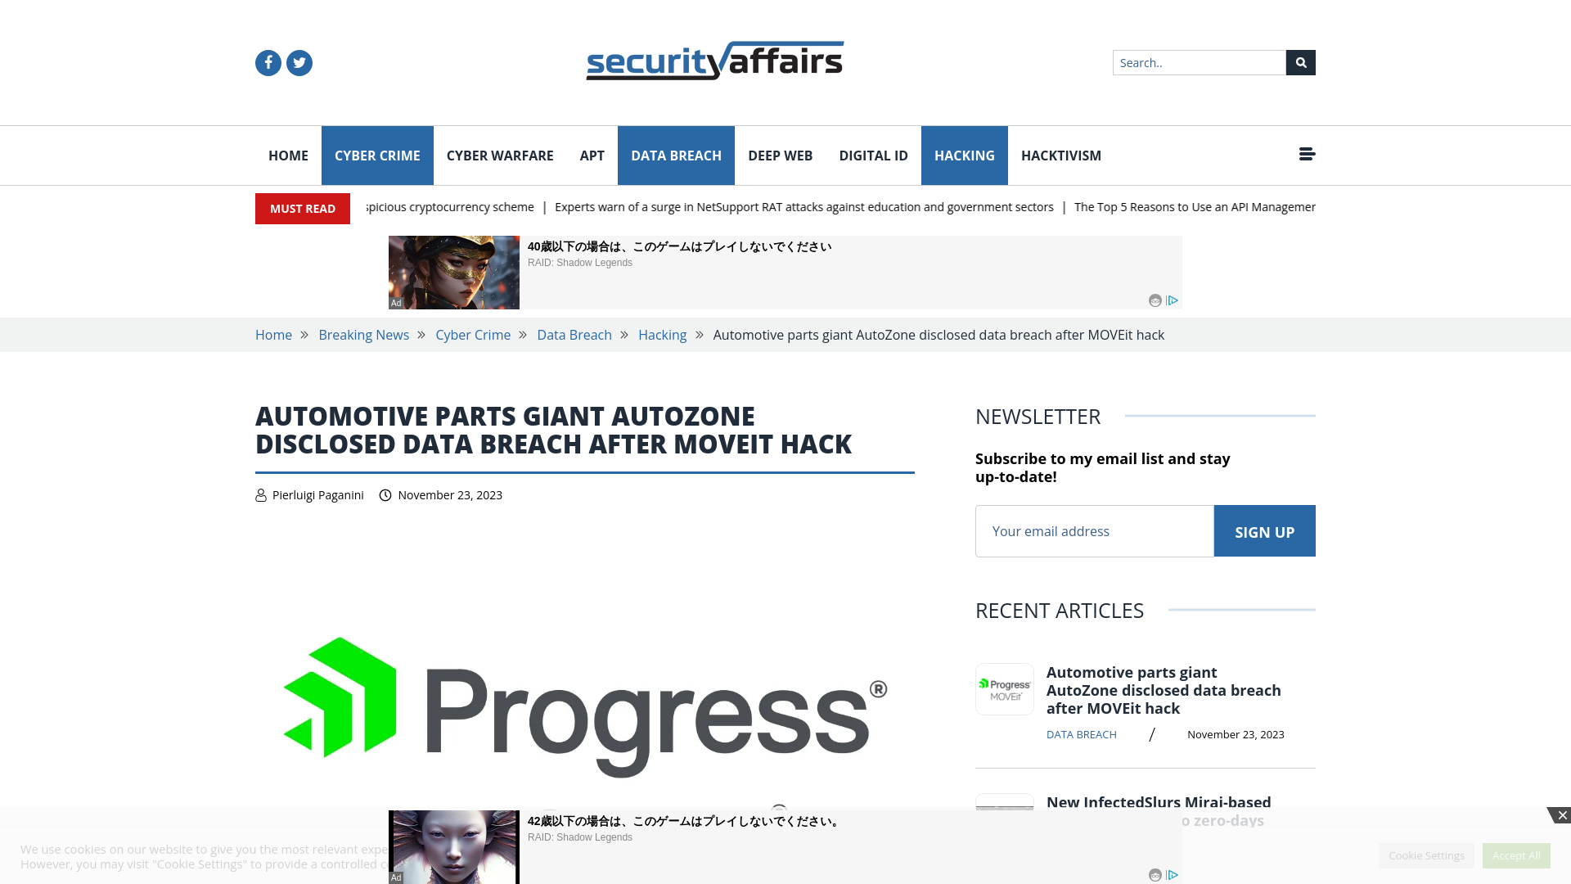Click the search magnifier icon

coord(1300,61)
